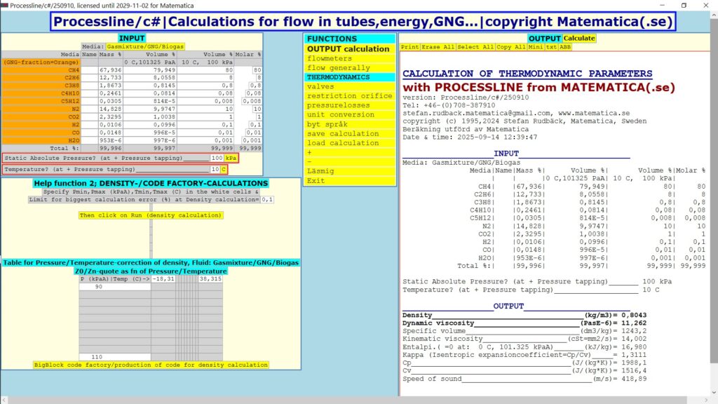This screenshot has width=718, height=404.
Task: Select THERMODYNAMICS in the functions list
Action: click(338, 77)
